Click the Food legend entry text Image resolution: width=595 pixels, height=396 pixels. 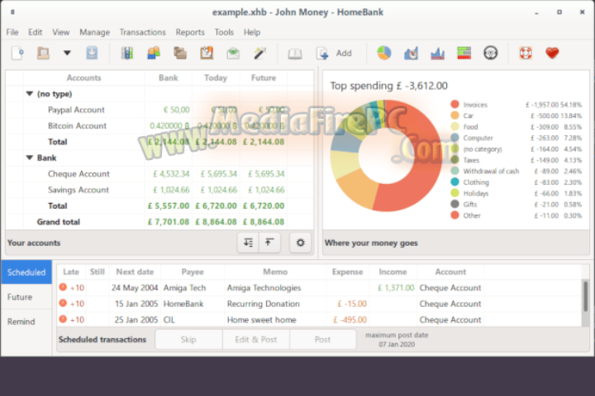pos(470,126)
